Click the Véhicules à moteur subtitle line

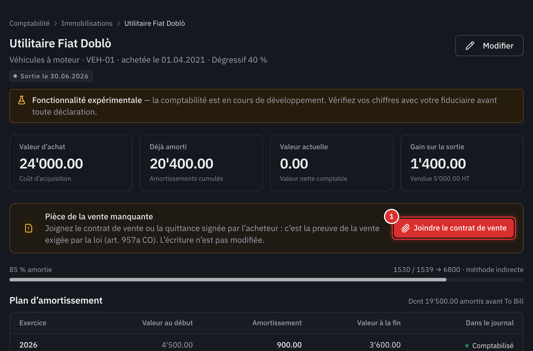point(138,60)
